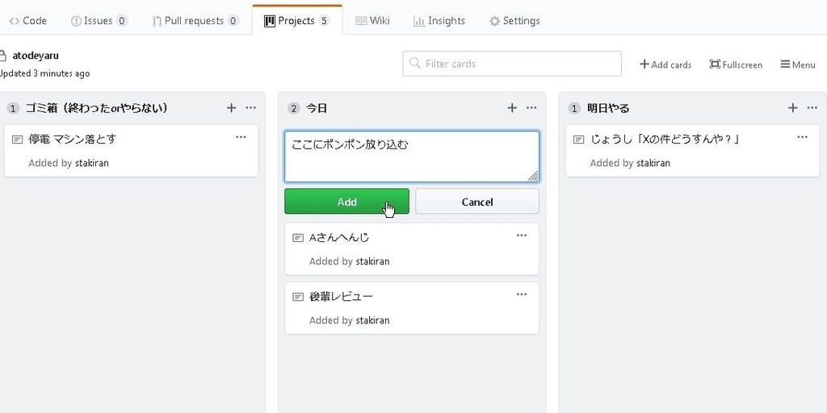This screenshot has height=413, width=827.
Task: Click 'Updated 3 minutes ago' text
Action: click(x=44, y=73)
